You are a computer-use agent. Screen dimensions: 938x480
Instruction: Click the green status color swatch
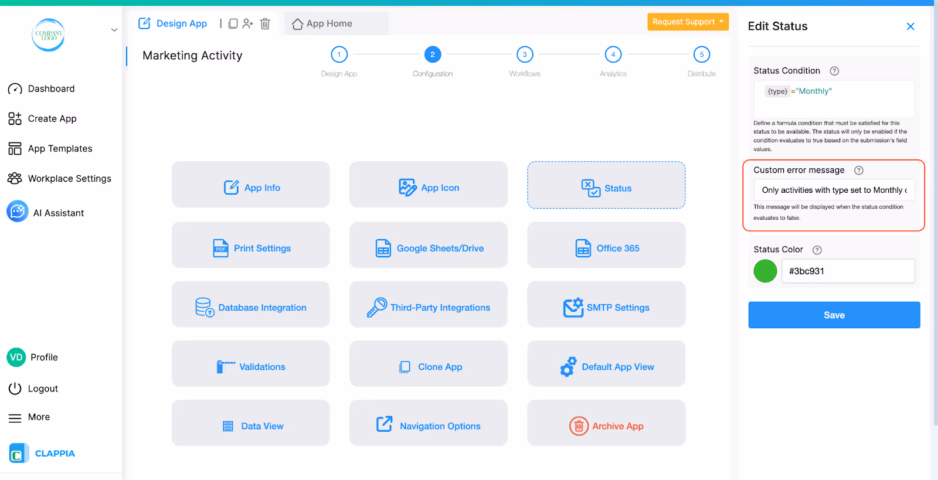click(x=765, y=271)
